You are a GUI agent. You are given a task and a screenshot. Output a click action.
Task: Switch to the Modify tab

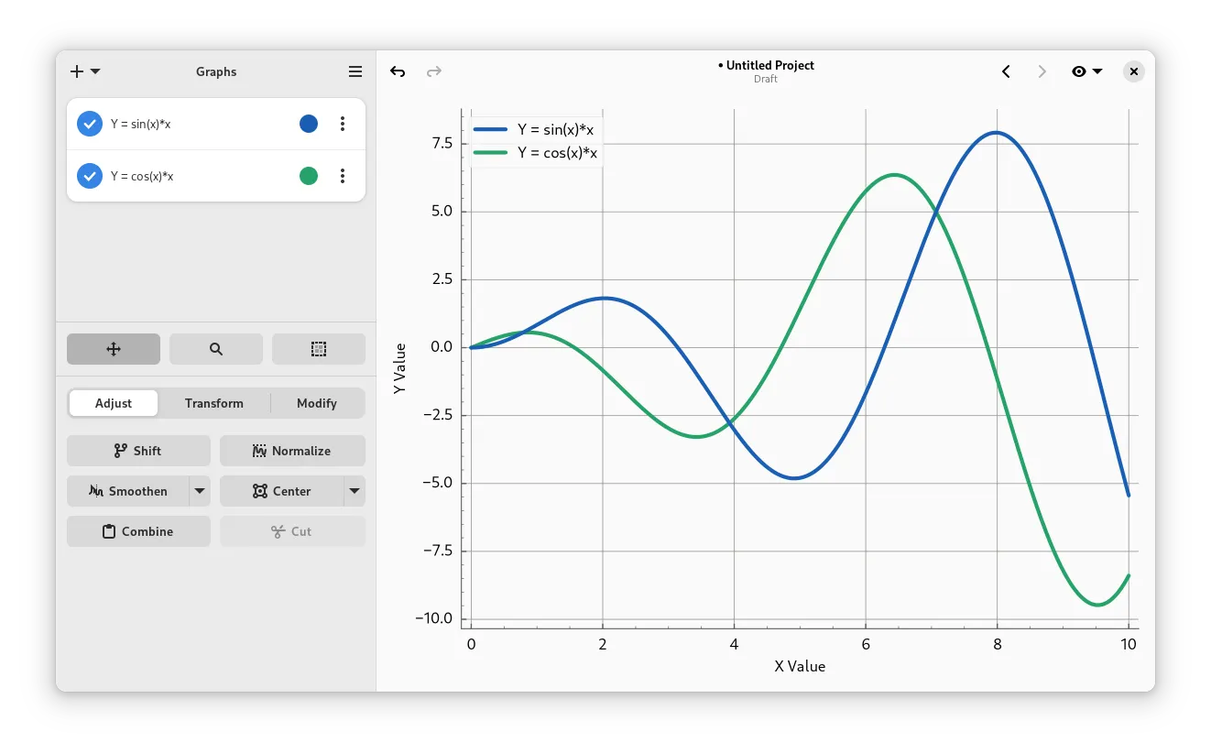click(317, 403)
